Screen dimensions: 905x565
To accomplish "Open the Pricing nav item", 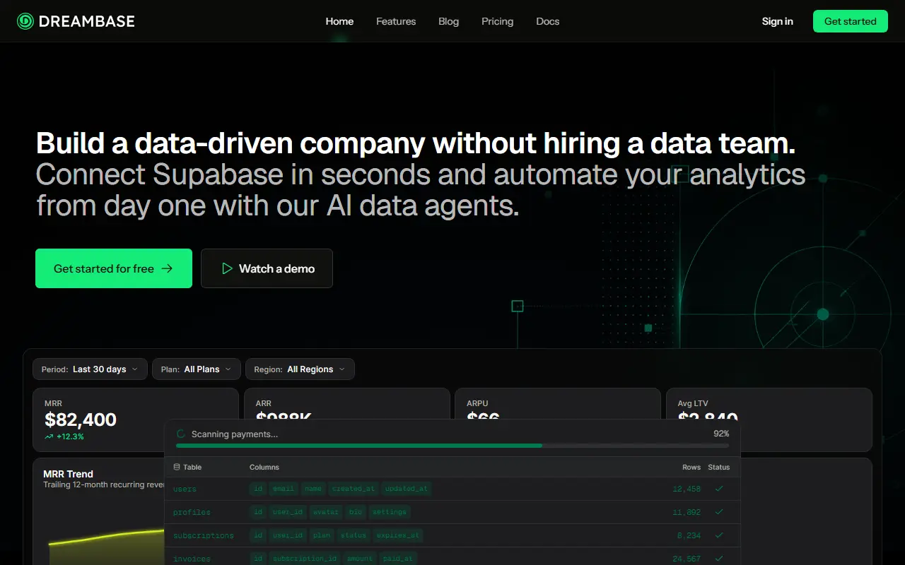I will click(497, 21).
